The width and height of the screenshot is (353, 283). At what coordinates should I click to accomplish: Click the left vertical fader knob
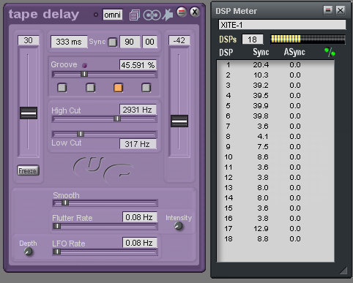[x=29, y=113]
